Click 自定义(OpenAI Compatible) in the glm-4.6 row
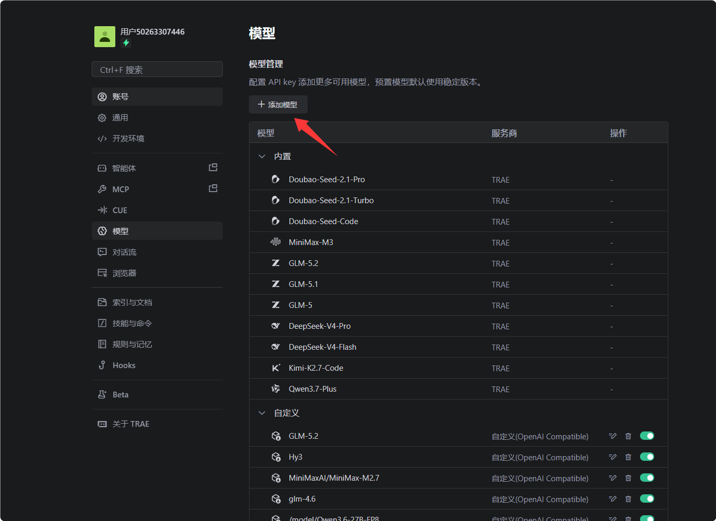 [540, 499]
